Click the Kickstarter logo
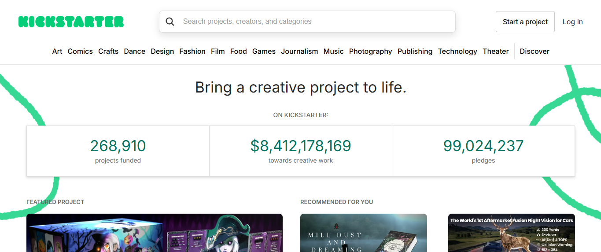 (x=71, y=22)
